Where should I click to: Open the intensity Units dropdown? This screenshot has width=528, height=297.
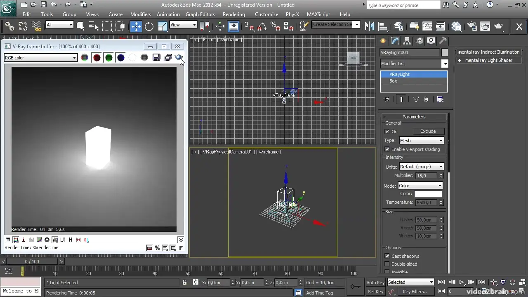[421, 167]
